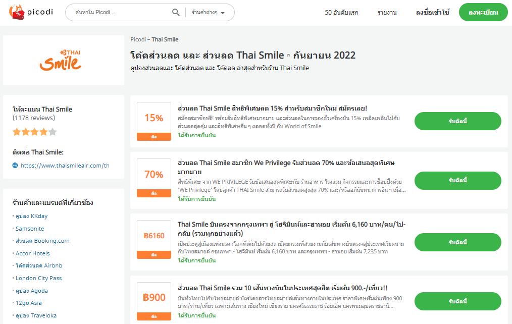Open the ร้านค้าต่างๆ dropdown
512x324 pixels.
point(209,13)
